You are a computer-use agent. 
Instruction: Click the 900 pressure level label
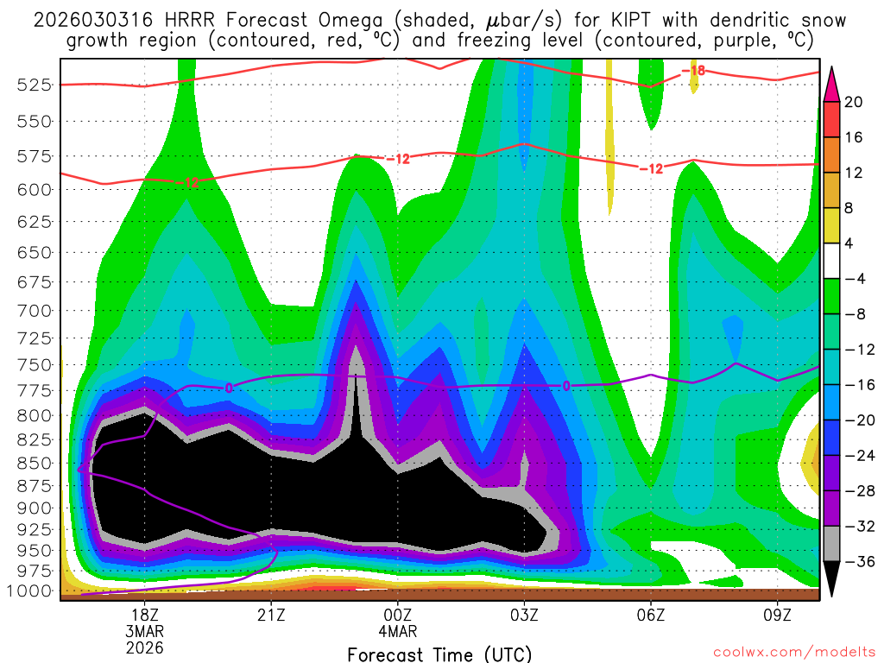[35, 508]
